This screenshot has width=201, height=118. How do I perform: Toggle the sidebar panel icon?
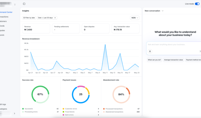pyautogui.click(x=24, y=4)
